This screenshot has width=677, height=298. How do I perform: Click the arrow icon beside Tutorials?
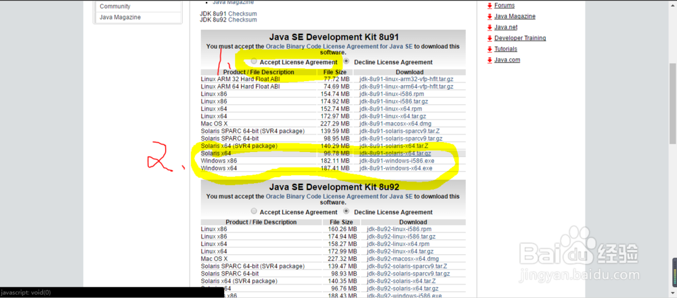(x=489, y=49)
